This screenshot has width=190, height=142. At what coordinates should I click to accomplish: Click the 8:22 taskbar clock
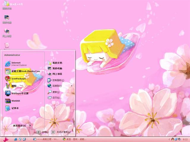click(x=185, y=139)
